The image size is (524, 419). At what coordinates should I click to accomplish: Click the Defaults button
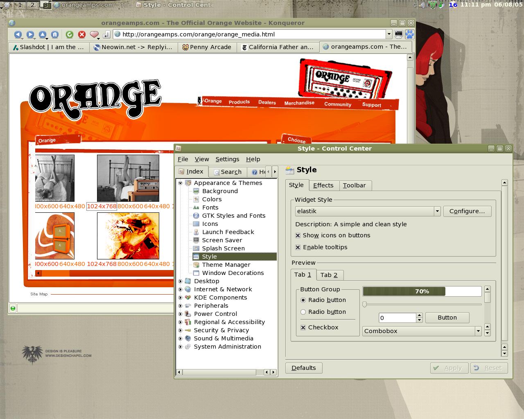click(x=304, y=368)
